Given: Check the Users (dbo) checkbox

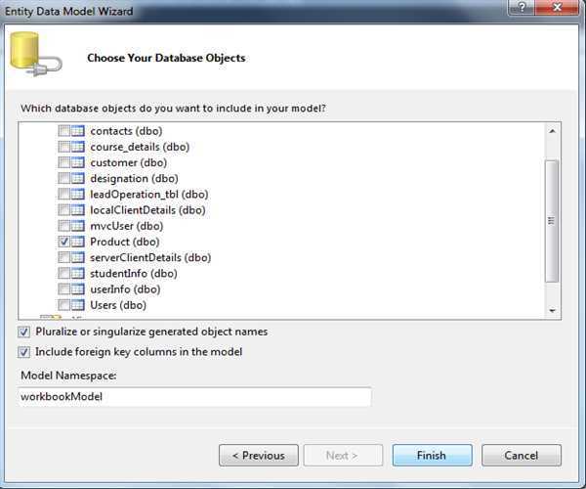Looking at the screenshot, I should coord(64,305).
